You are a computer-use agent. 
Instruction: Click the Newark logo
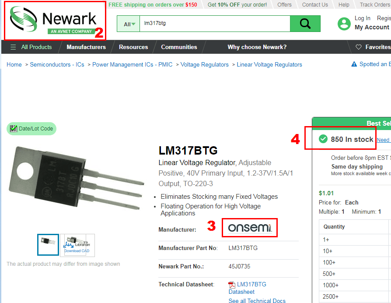click(x=53, y=20)
